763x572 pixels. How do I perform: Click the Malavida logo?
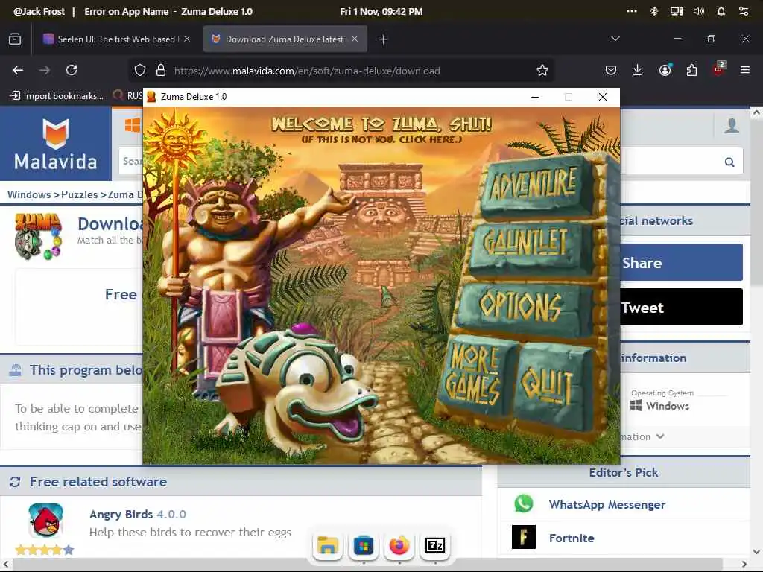click(55, 144)
